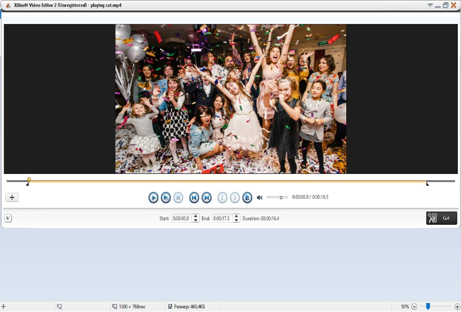Click the Cut button with scissors

tap(442, 218)
